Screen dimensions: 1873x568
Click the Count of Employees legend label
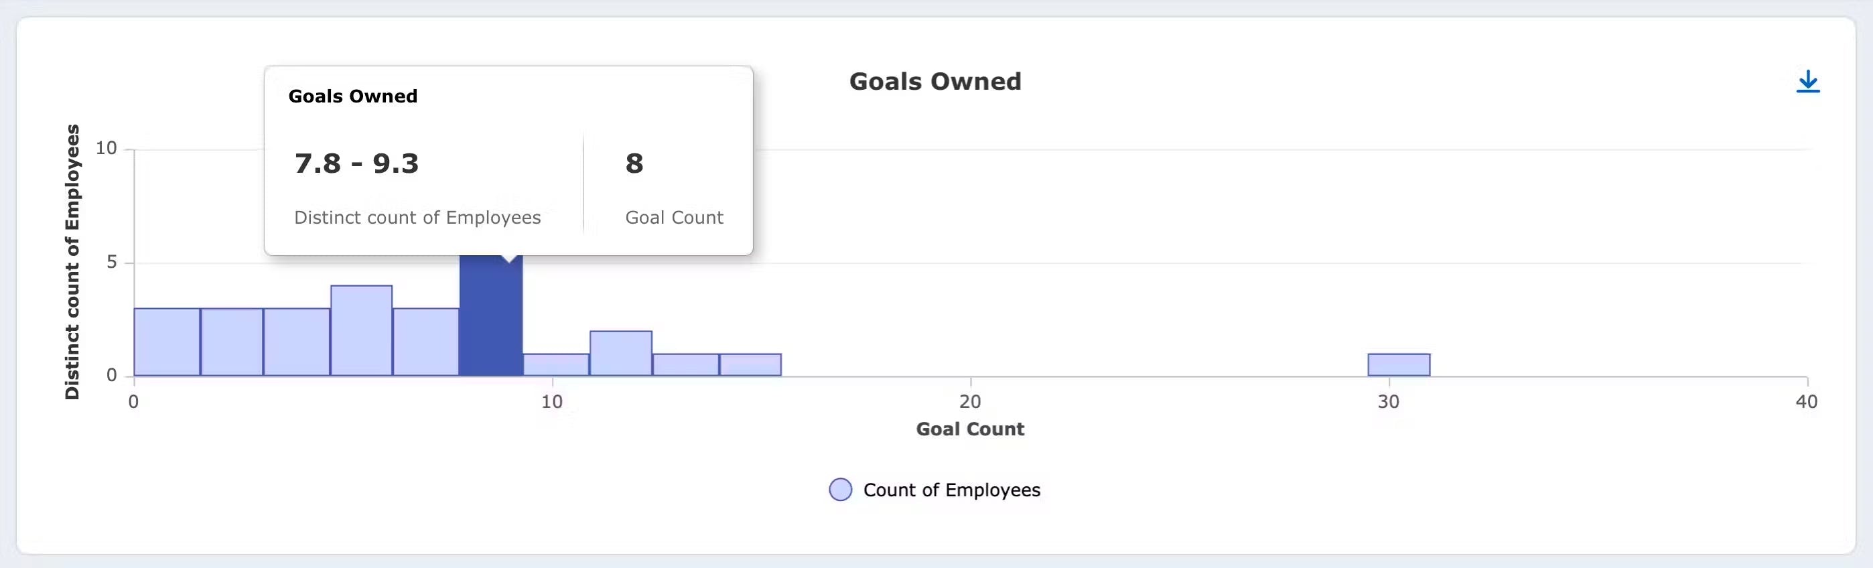[x=952, y=490]
